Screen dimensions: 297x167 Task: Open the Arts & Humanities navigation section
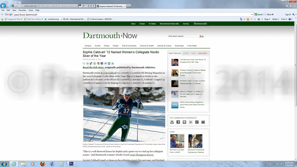[129, 46]
